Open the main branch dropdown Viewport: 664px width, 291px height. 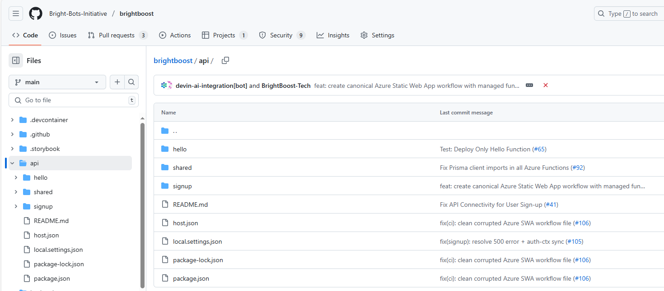(57, 82)
